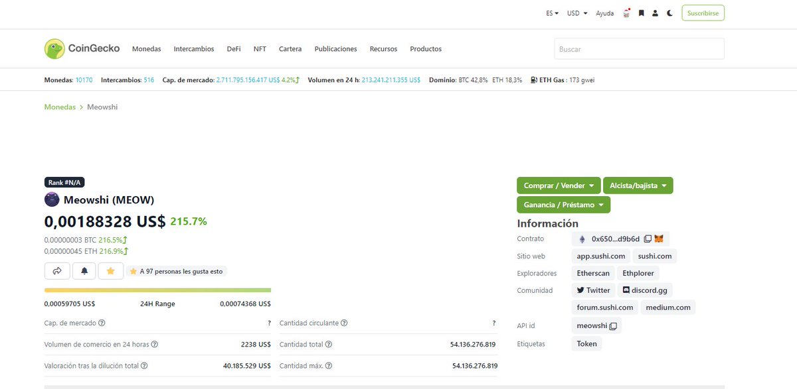Copy the contract address 0x650...d9b6d
The height and width of the screenshot is (389, 797).
648,239
